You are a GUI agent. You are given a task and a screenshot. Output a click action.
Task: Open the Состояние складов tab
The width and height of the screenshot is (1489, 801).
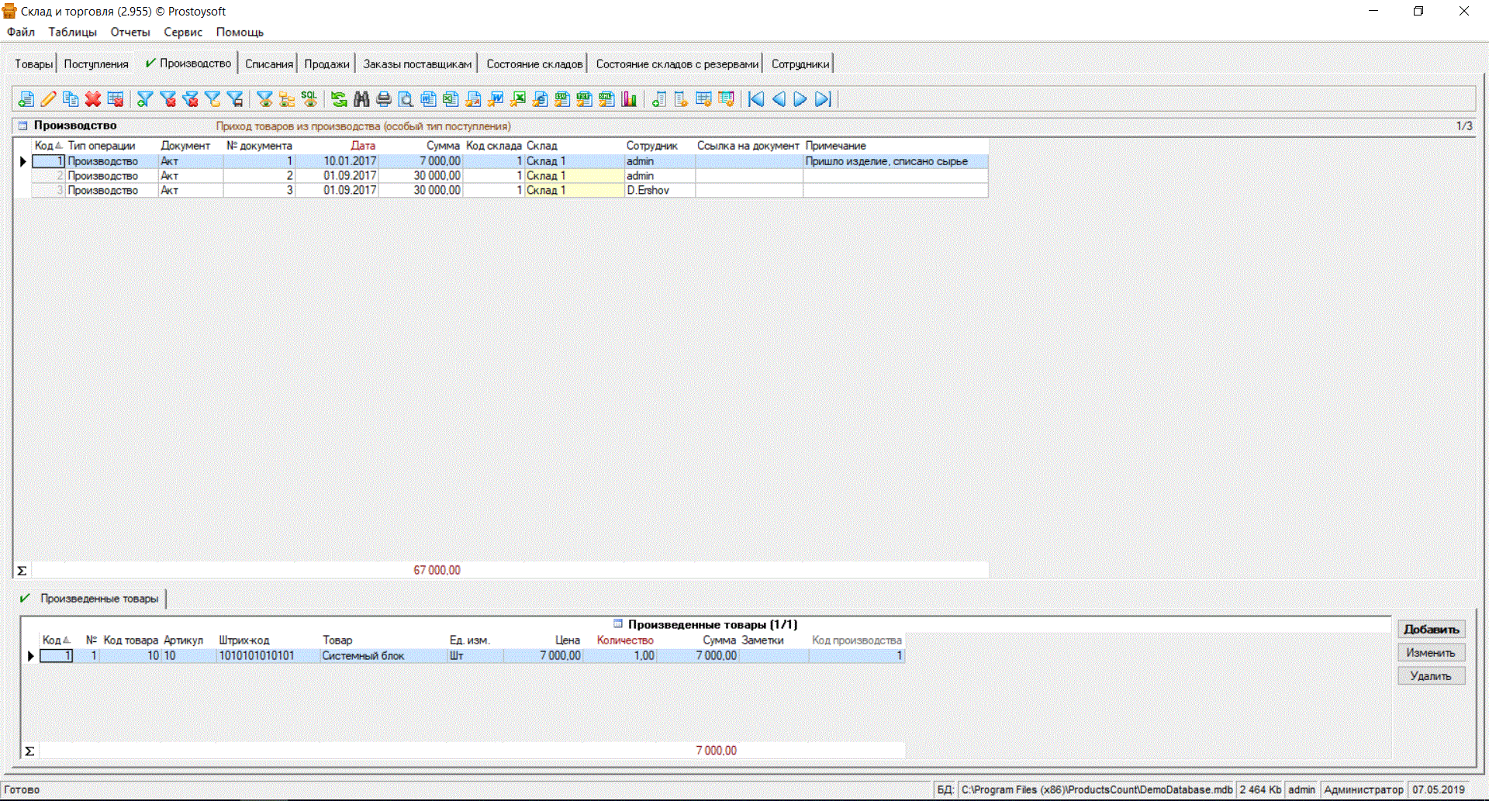(534, 64)
